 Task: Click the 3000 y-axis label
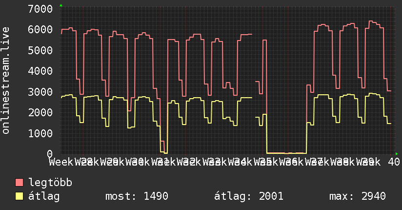click(x=40, y=92)
